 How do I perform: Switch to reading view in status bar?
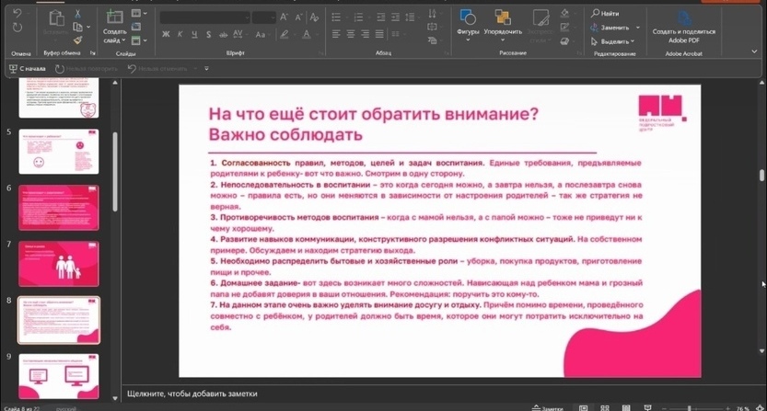[x=626, y=408]
